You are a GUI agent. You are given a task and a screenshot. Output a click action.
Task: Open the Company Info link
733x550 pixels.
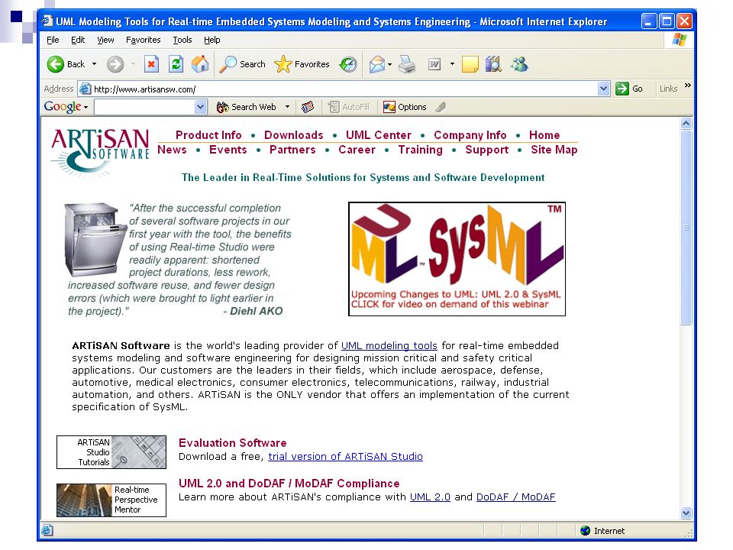coord(470,135)
